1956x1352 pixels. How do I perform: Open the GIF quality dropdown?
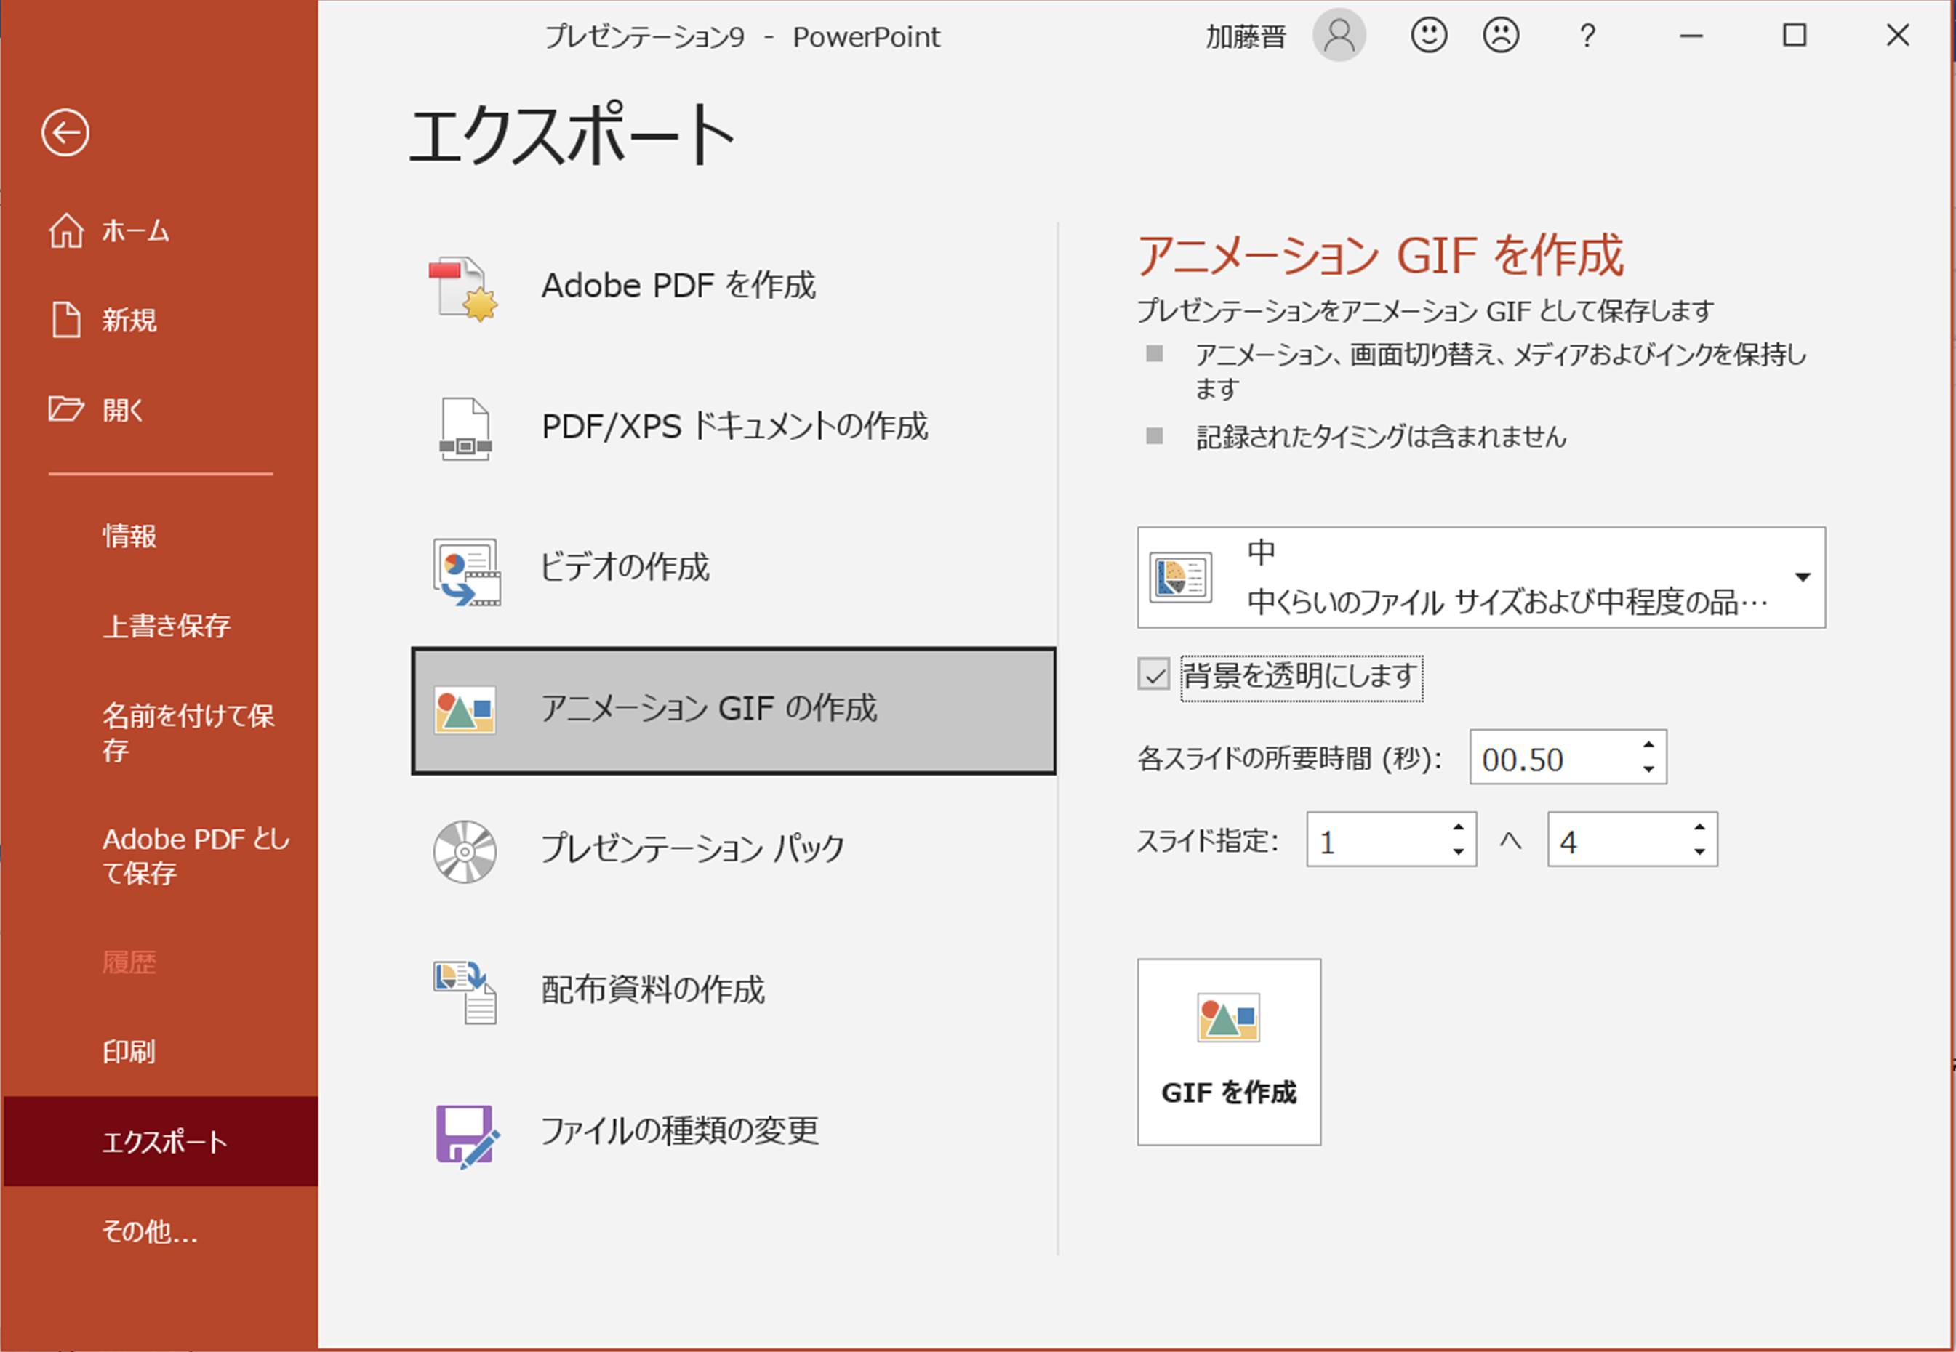click(x=1803, y=578)
